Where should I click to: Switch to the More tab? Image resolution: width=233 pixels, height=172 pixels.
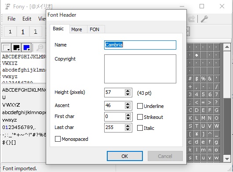pos(76,29)
